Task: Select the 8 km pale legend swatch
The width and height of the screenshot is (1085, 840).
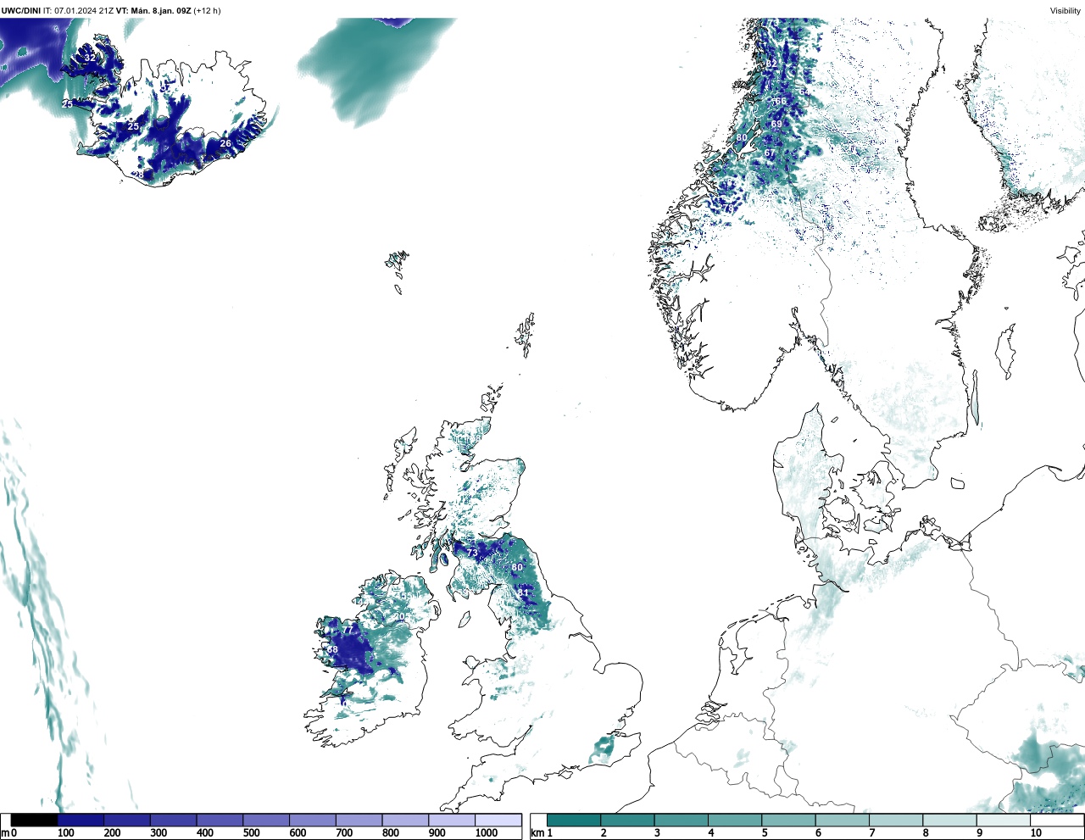Action: click(949, 821)
